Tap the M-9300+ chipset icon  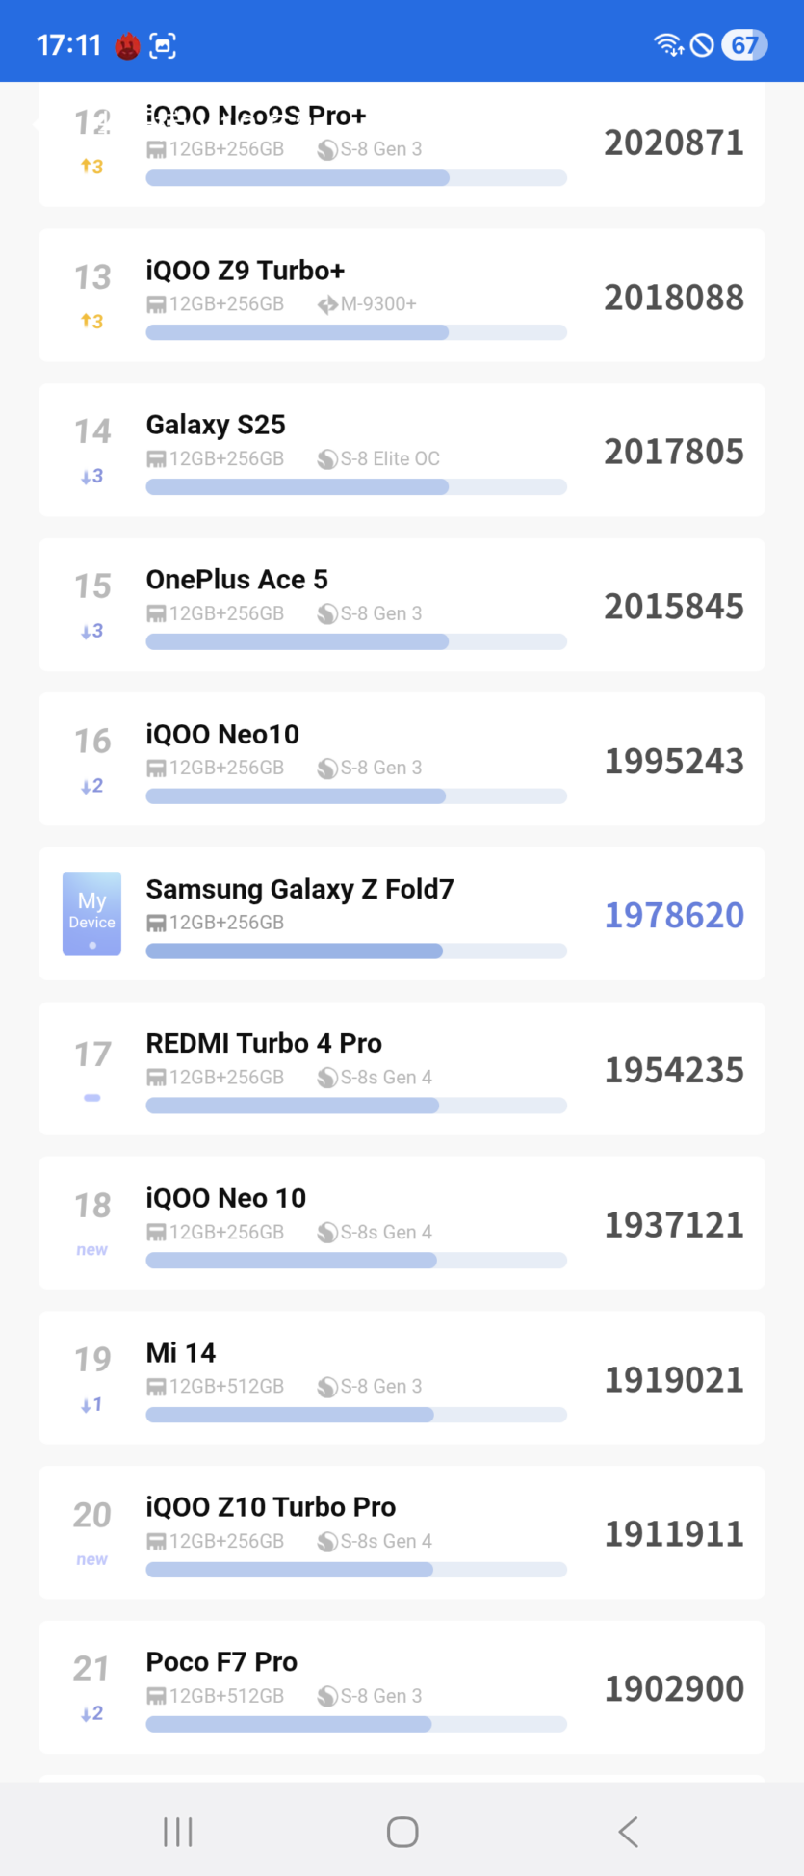click(327, 304)
